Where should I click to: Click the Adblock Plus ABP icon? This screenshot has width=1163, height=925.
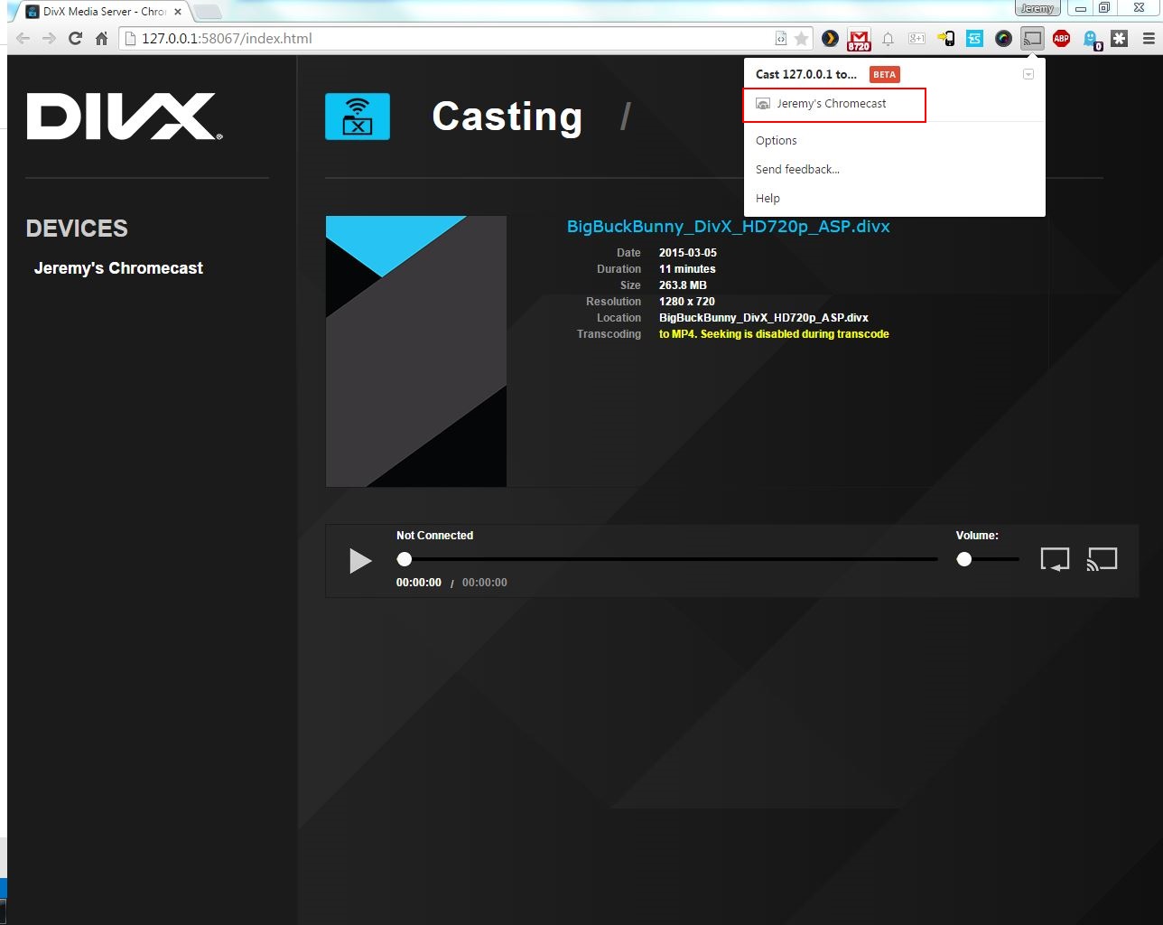(x=1060, y=39)
